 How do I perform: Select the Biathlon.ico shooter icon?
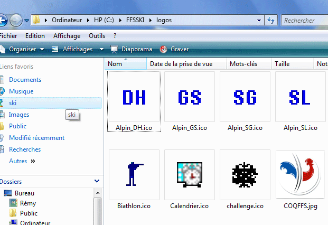[134, 175]
